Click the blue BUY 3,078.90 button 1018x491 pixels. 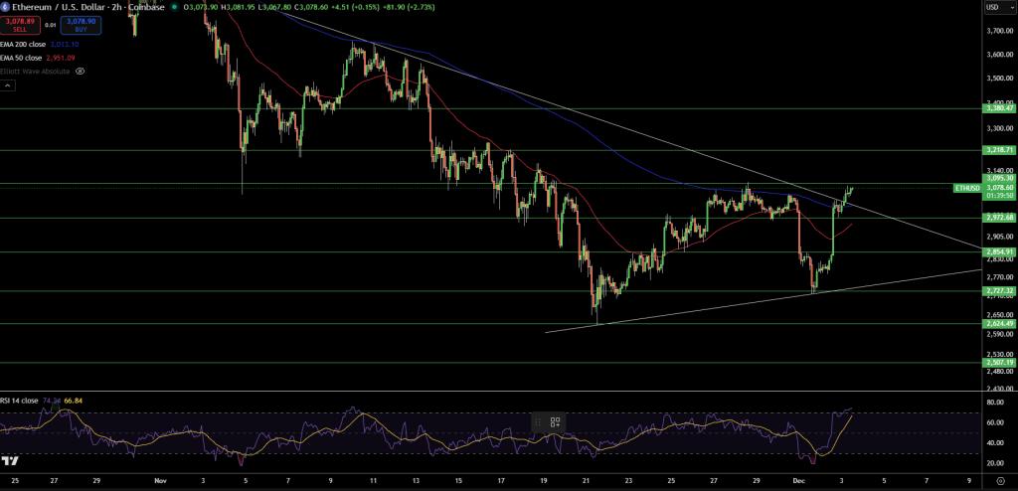(81, 25)
